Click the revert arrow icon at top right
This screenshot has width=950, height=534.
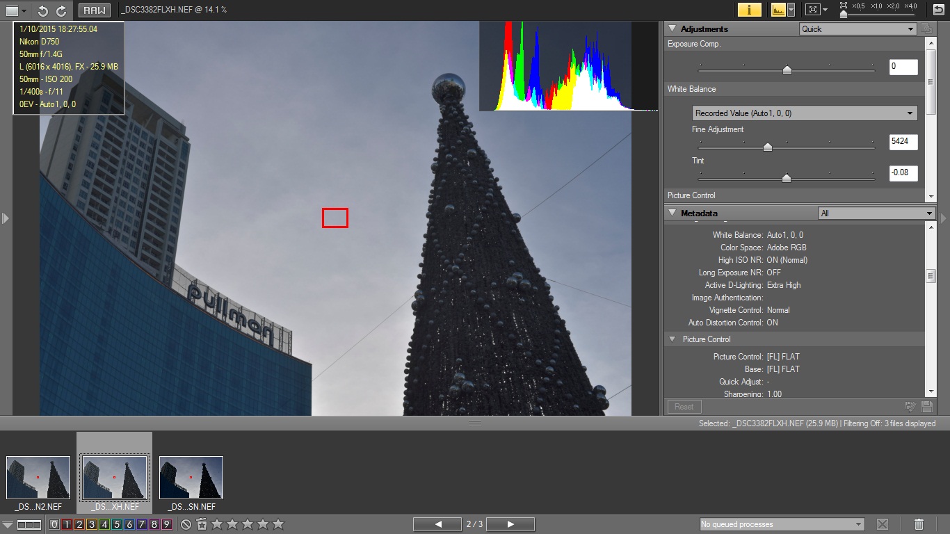pos(938,10)
